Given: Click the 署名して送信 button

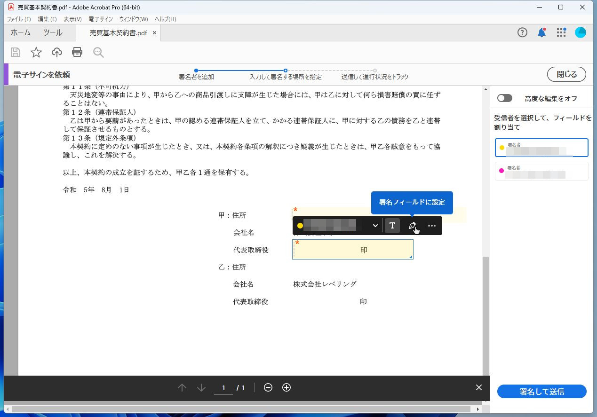Looking at the screenshot, I should coord(541,391).
